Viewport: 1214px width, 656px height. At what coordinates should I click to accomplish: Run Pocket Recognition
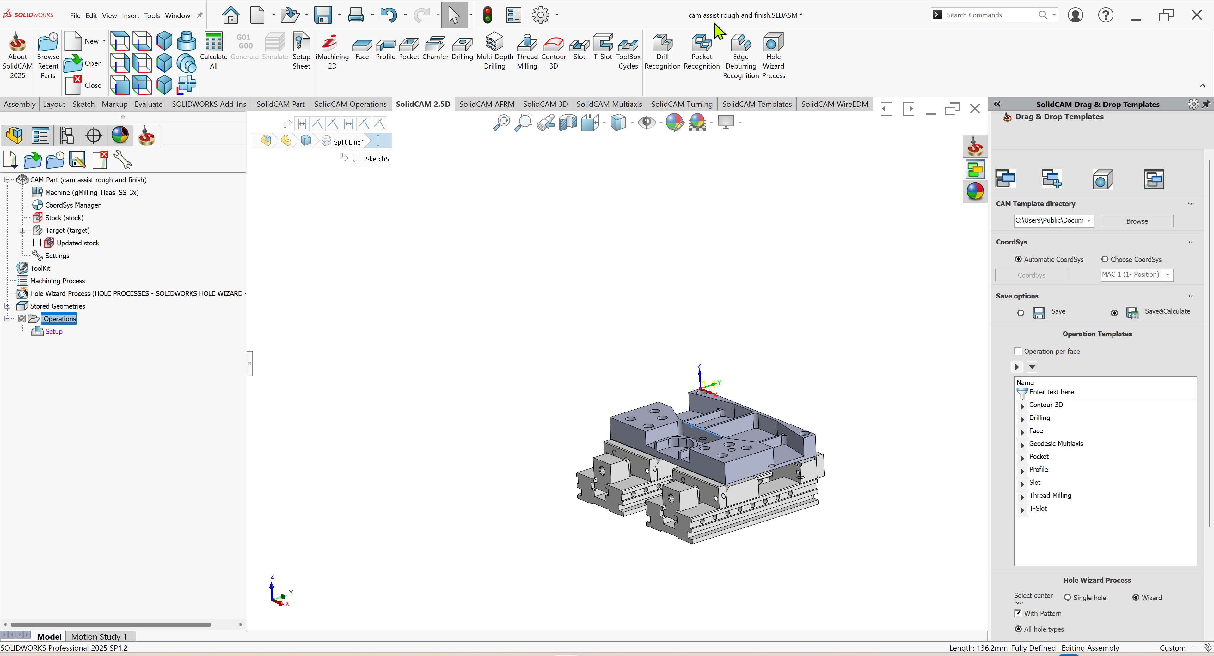pyautogui.click(x=701, y=51)
